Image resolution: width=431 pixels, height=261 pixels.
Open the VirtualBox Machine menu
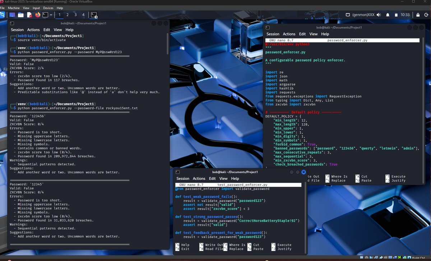[14, 8]
